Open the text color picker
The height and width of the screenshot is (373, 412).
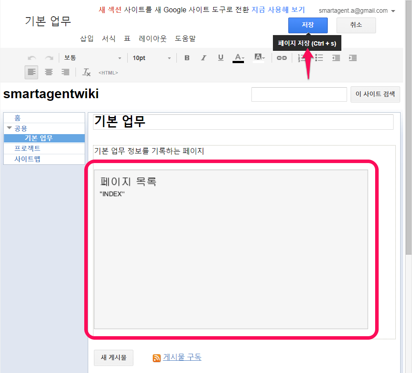pyautogui.click(x=239, y=58)
